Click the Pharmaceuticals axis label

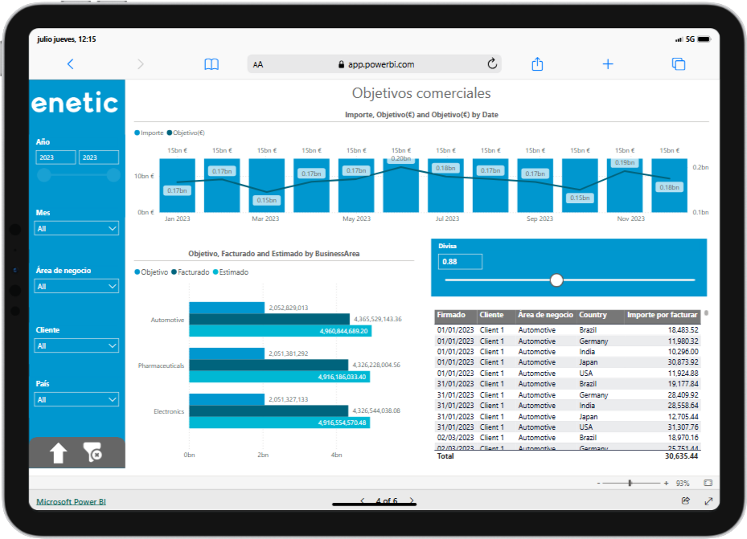click(x=161, y=365)
